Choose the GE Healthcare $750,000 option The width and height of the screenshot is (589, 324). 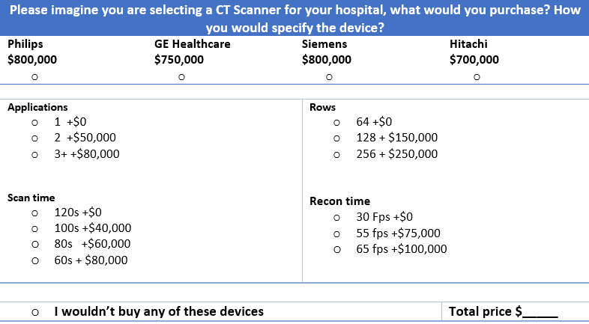coord(181,78)
